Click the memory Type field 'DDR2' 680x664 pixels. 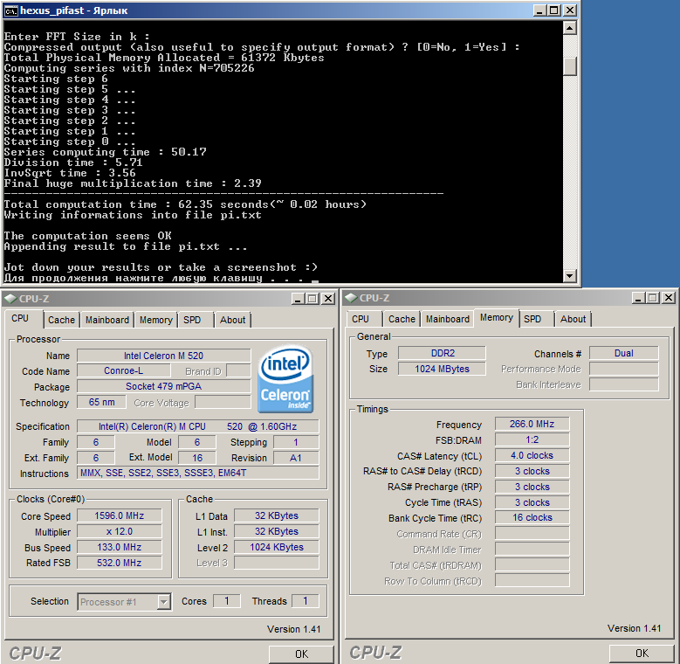pos(443,353)
